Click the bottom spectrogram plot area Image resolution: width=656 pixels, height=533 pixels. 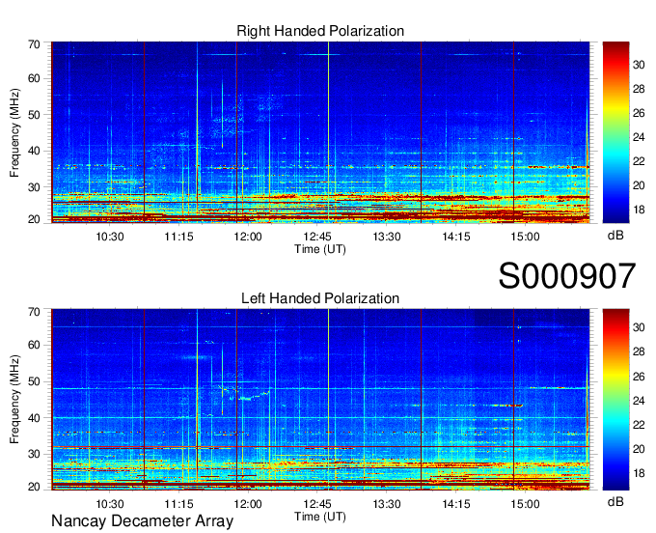320,400
